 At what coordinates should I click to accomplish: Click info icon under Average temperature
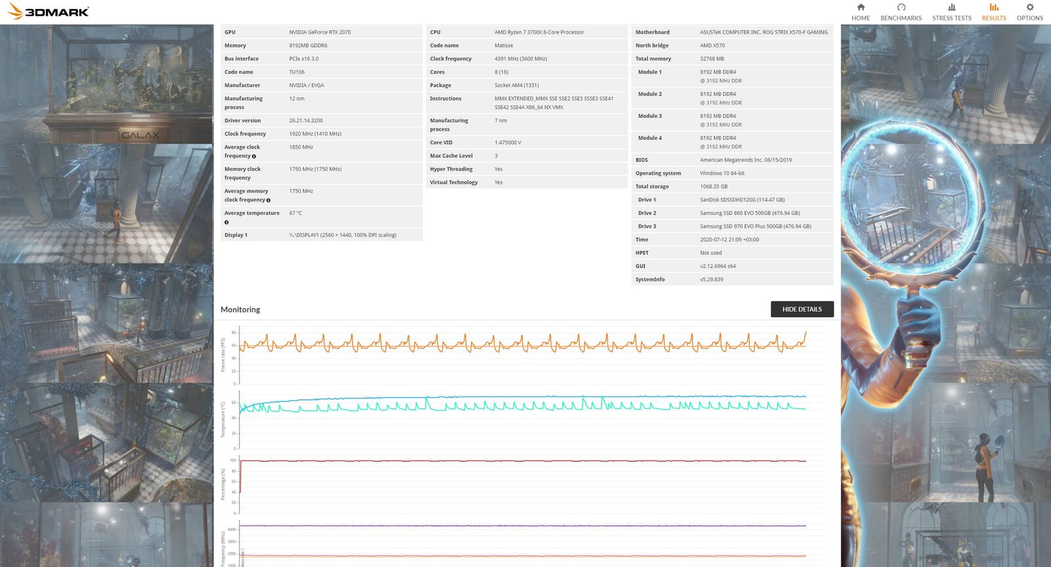pyautogui.click(x=227, y=222)
